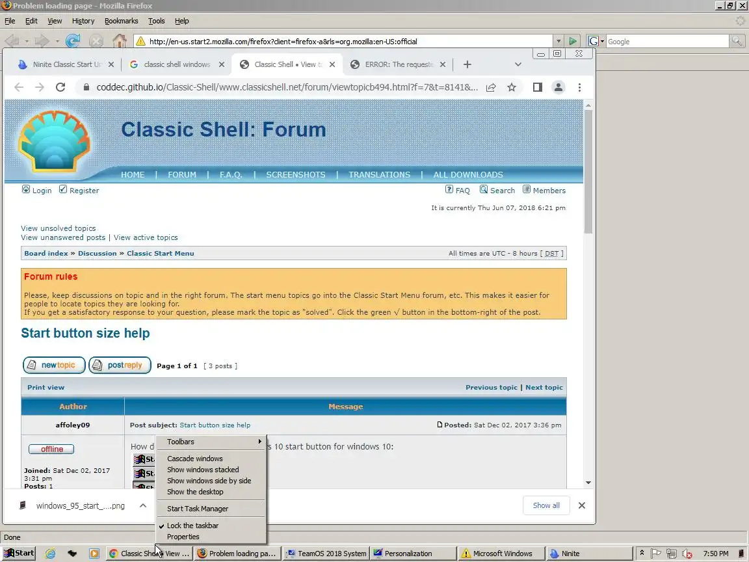Go to Firefox home page icon
This screenshot has width=749, height=562.
[120, 41]
